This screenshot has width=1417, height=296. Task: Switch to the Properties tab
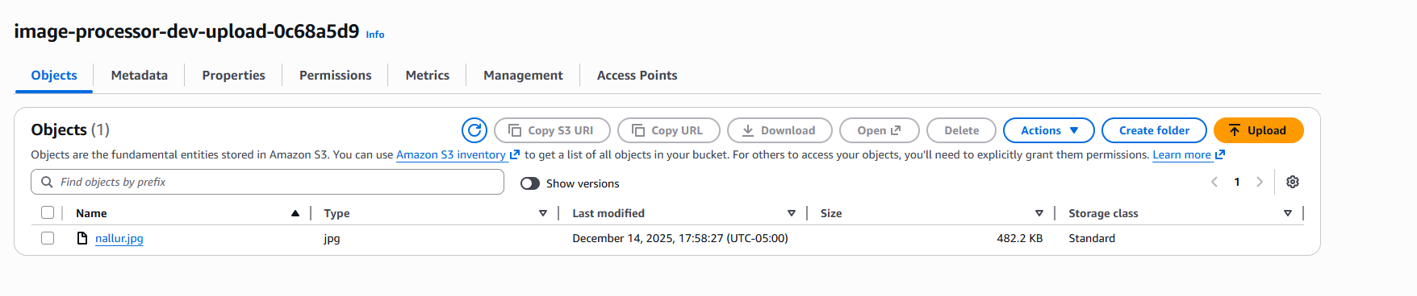[x=234, y=75]
